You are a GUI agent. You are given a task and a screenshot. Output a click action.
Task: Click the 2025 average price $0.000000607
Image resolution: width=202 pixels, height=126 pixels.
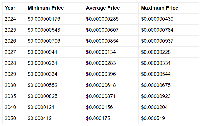(102, 30)
